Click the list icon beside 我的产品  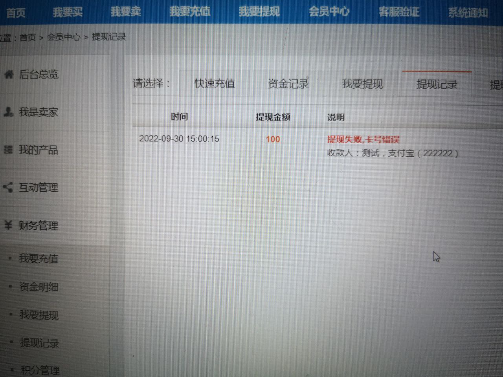pos(8,150)
